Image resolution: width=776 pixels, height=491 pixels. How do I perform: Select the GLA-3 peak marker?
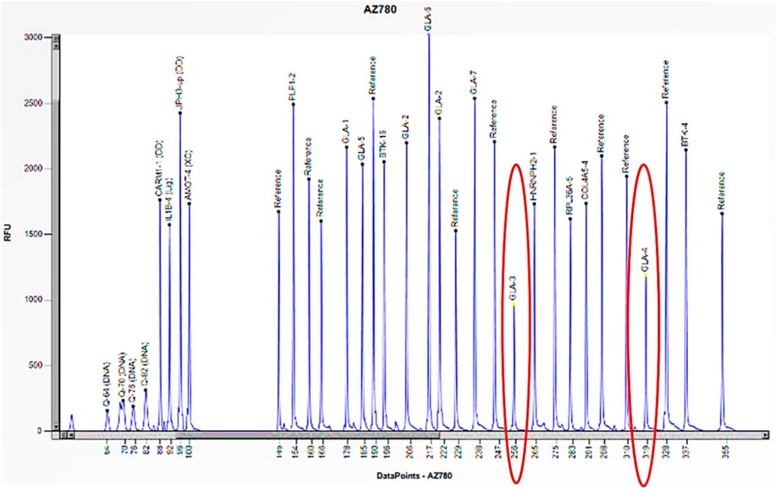click(x=514, y=305)
